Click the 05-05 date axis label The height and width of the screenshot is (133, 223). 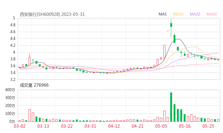(161, 126)
